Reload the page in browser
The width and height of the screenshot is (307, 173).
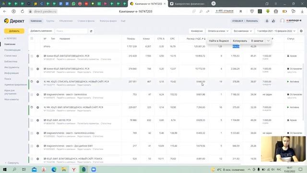(23, 12)
